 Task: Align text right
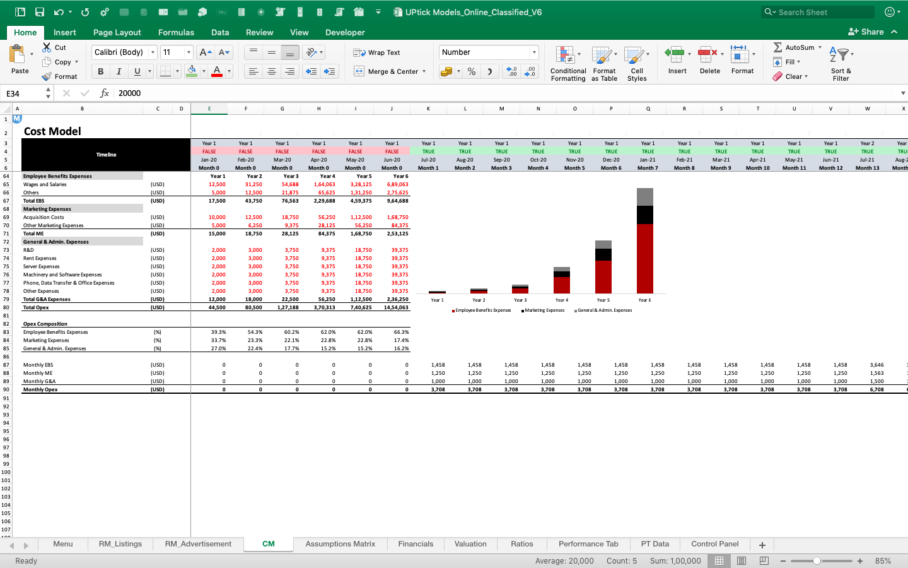pos(290,71)
